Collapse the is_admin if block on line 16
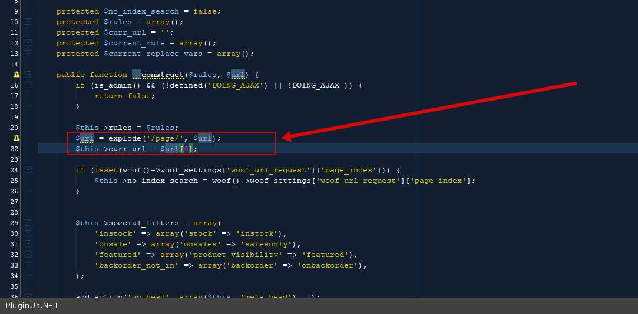This screenshot has height=314, width=638. 28,85
